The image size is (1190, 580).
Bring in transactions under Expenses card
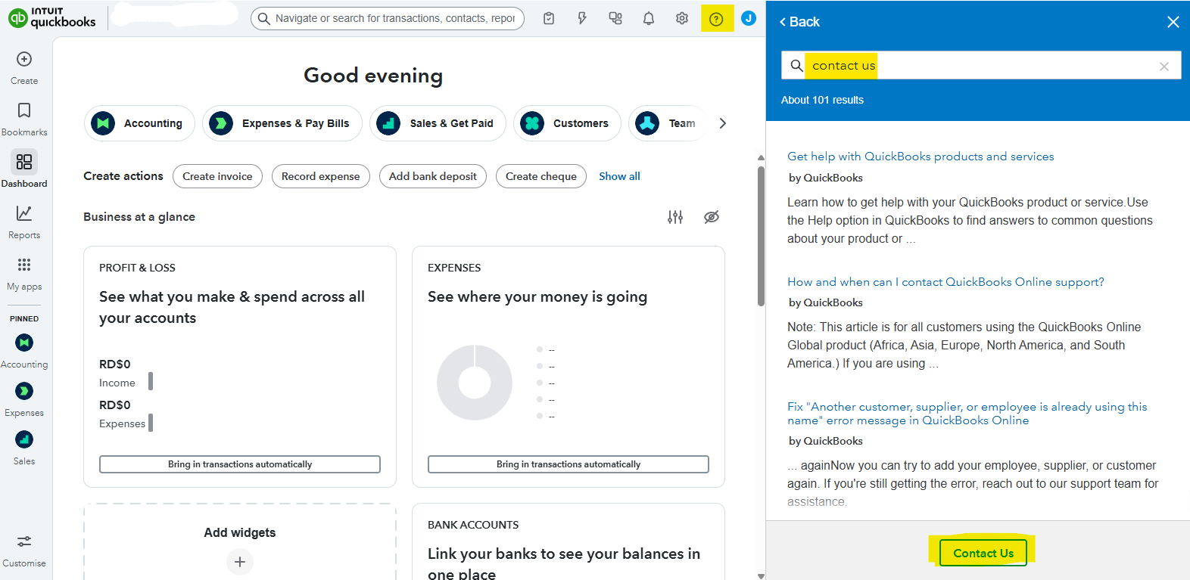click(x=569, y=464)
